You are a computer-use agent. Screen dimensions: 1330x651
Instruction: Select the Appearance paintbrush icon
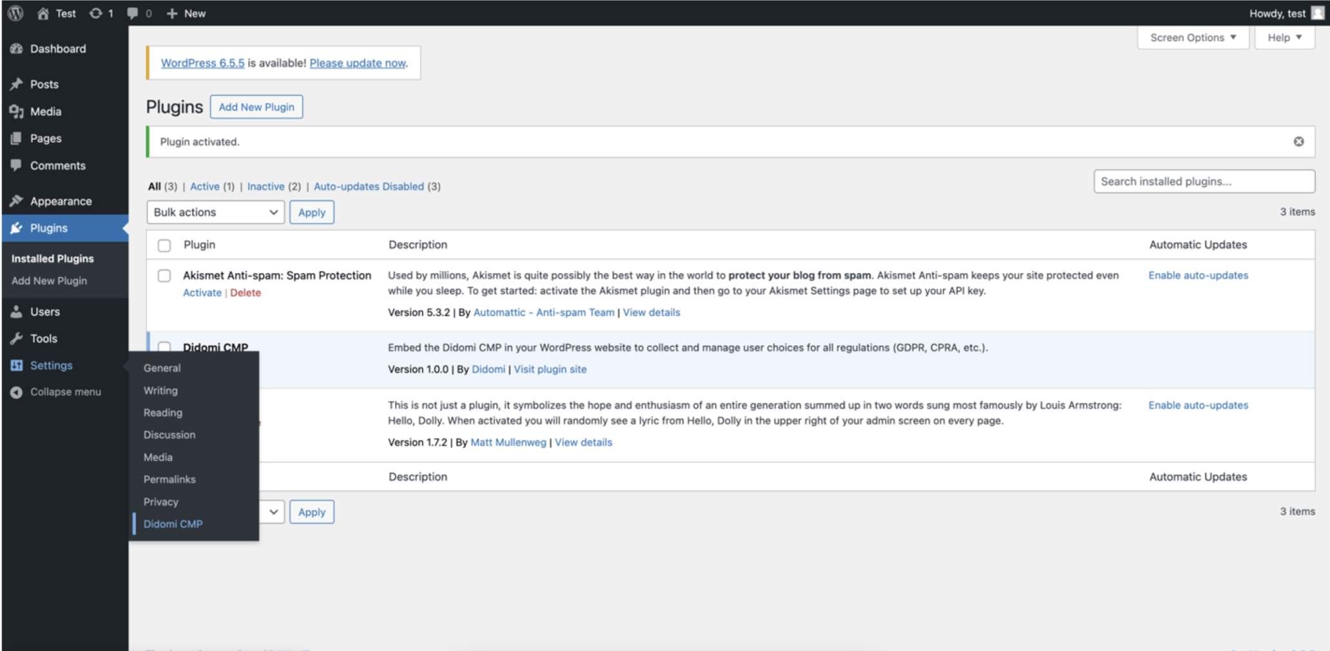click(x=16, y=200)
